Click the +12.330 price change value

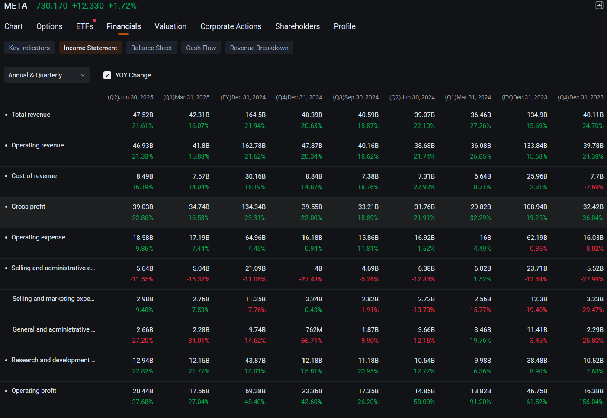(88, 6)
